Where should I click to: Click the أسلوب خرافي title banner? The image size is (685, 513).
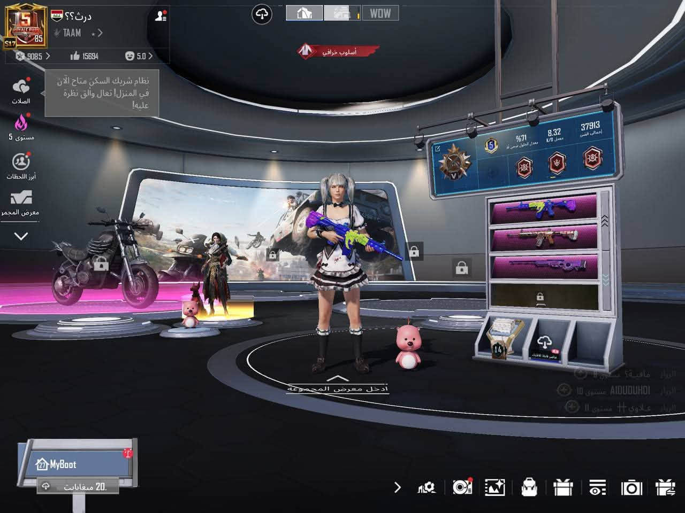coord(338,51)
